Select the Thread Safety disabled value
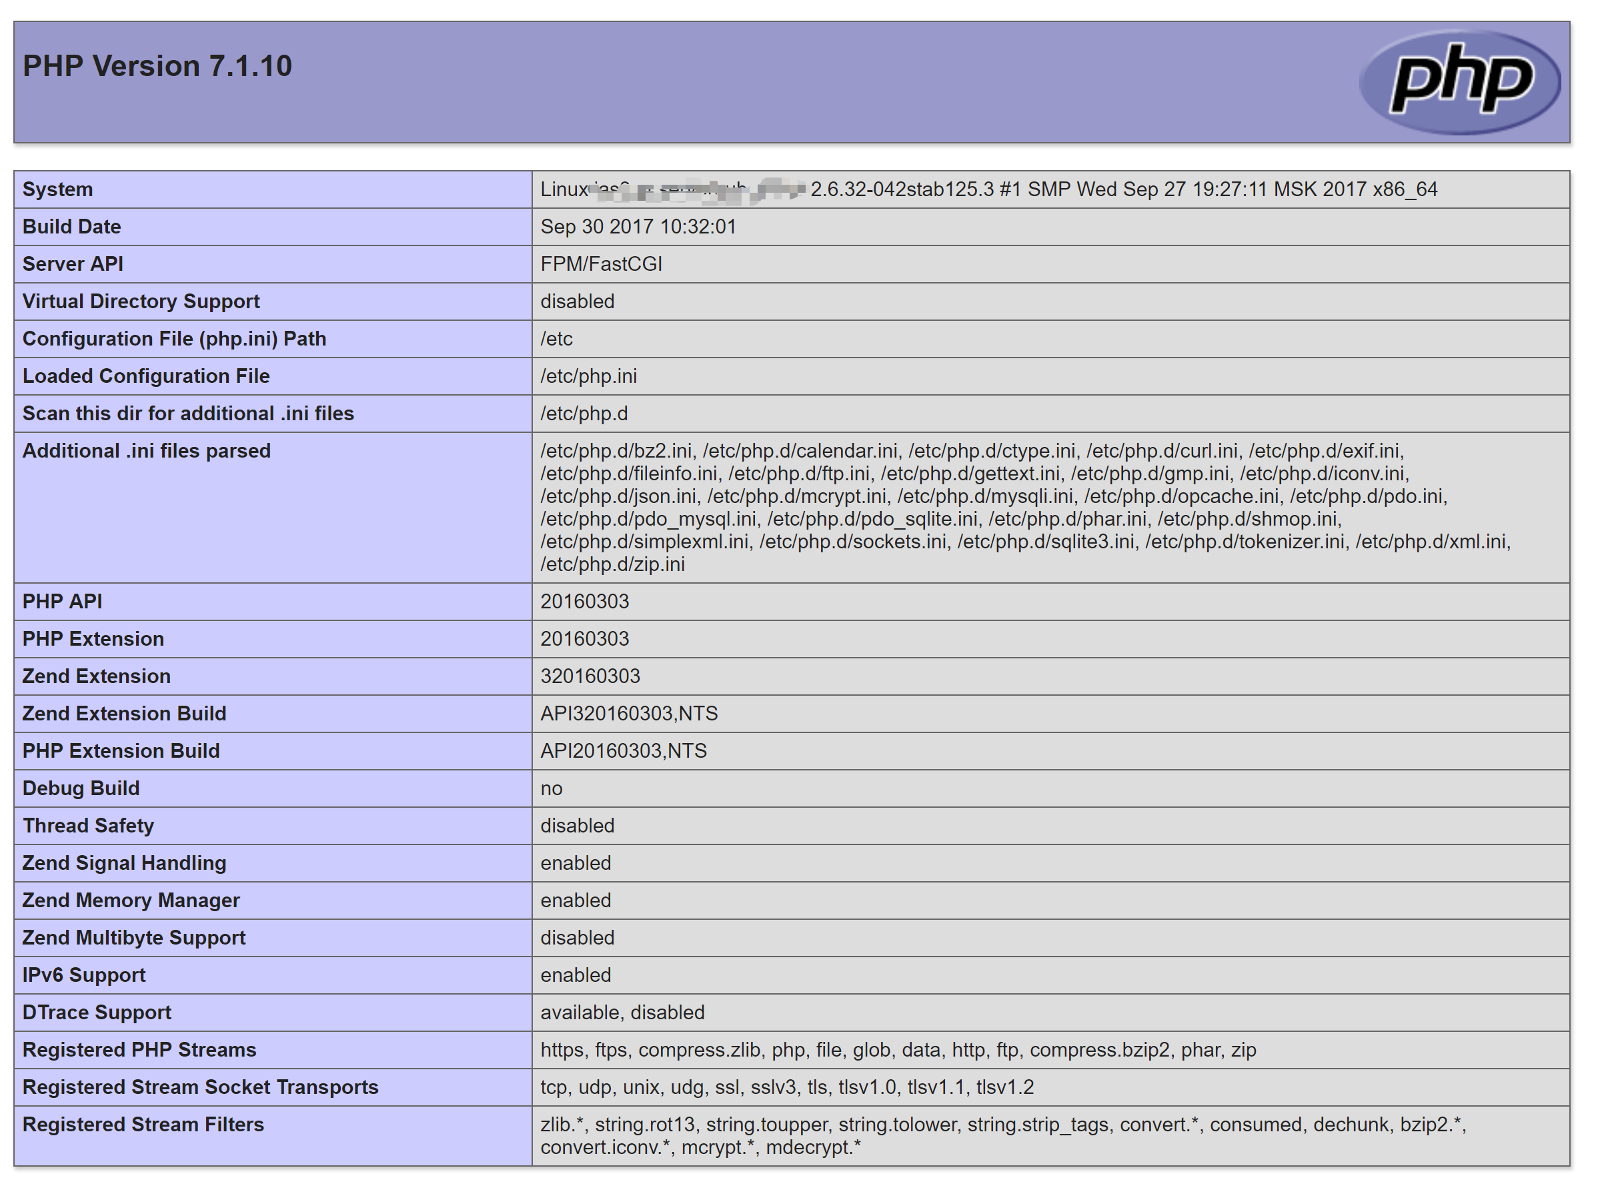1618x1188 pixels. (x=578, y=826)
